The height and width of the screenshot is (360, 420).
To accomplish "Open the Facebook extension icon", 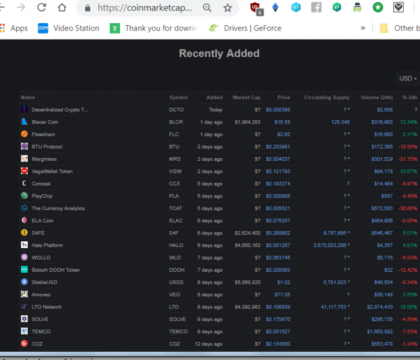I will 317,7.
